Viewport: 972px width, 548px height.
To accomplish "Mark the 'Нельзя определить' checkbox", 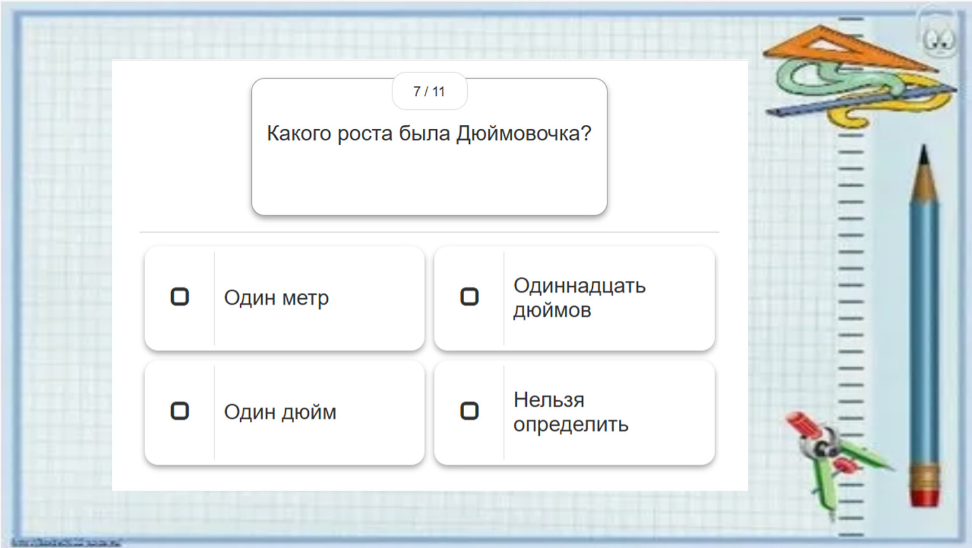I will click(x=469, y=411).
